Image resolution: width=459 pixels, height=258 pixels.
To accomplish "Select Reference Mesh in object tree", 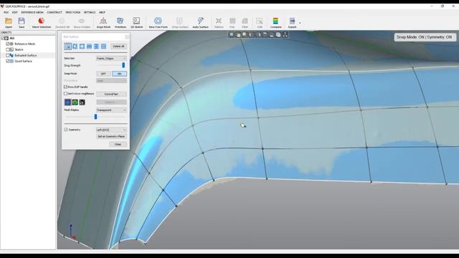I will [x=25, y=44].
